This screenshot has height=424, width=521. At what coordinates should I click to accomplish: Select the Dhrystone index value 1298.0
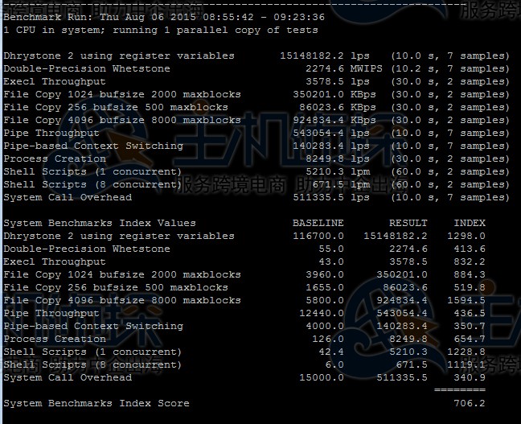pos(466,236)
